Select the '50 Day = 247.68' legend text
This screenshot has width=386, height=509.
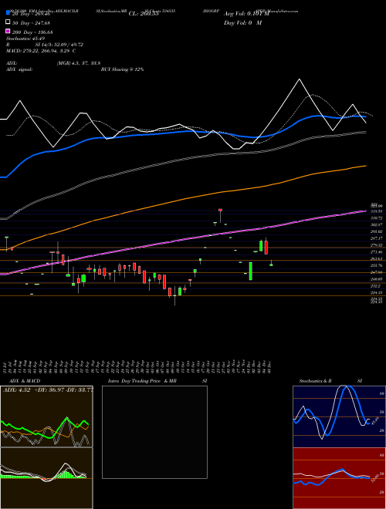click(31, 22)
